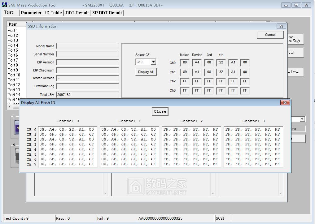This screenshot has height=224, width=315.
Task: Click inside the Model Name field
Action: [87, 46]
